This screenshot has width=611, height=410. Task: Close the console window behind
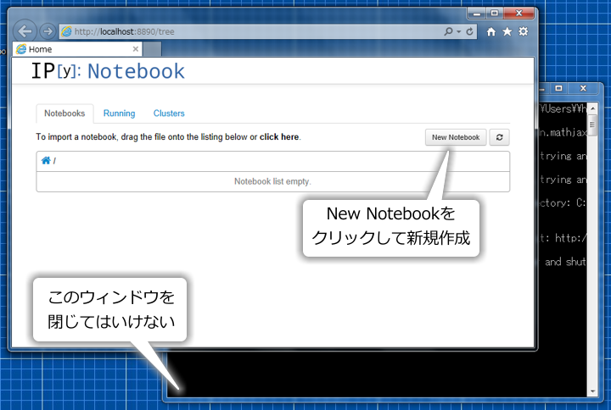point(583,88)
